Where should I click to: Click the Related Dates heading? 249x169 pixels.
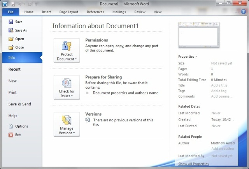(x=189, y=107)
